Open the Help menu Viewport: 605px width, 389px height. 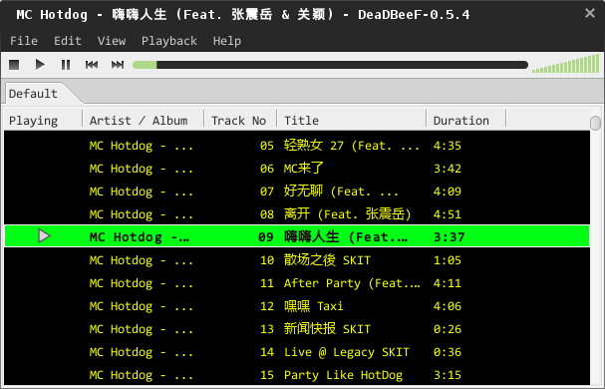click(x=227, y=41)
